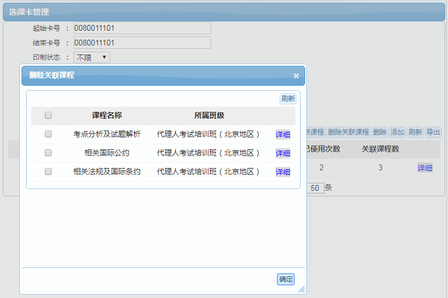Check the box for 考点分析及试题解析

[48, 134]
